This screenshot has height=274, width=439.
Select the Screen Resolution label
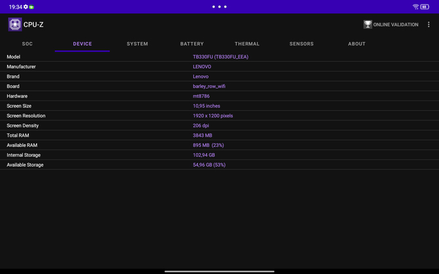26,116
